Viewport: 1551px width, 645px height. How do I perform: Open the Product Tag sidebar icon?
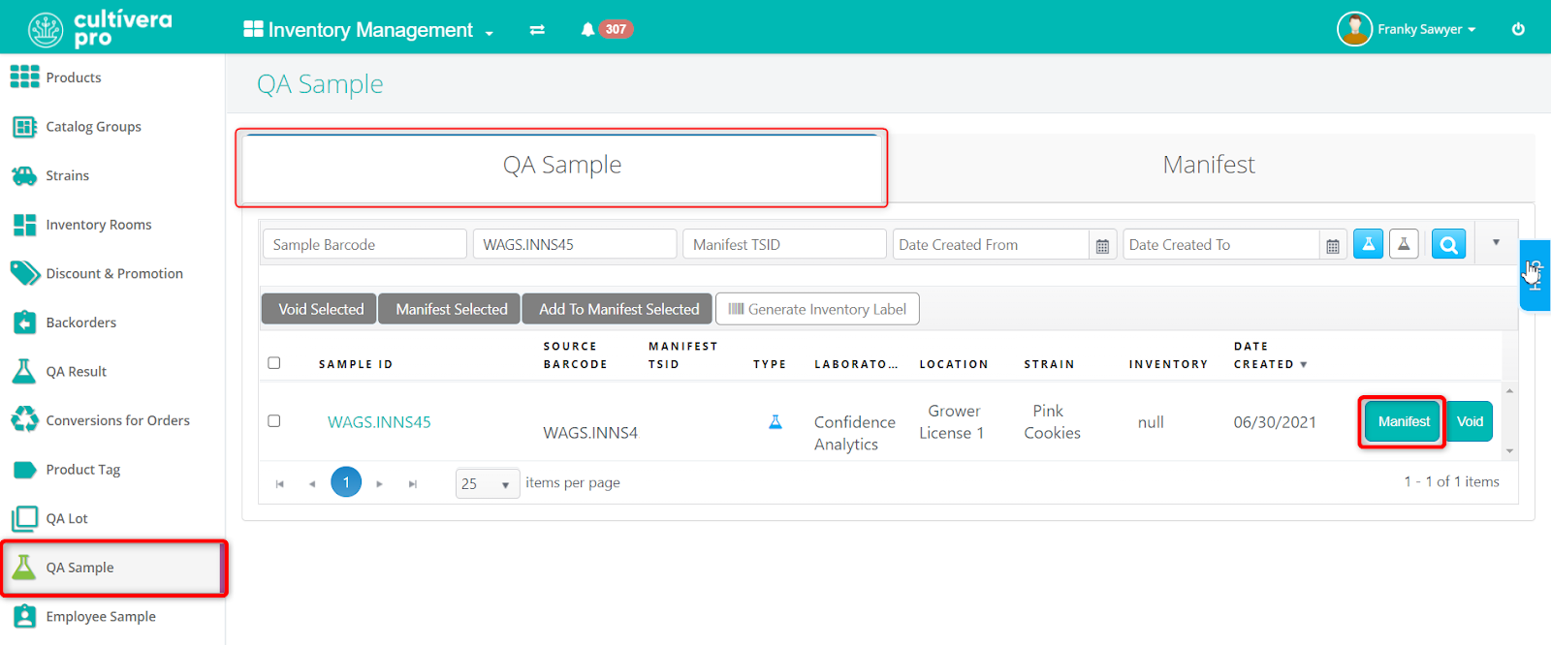[x=24, y=470]
